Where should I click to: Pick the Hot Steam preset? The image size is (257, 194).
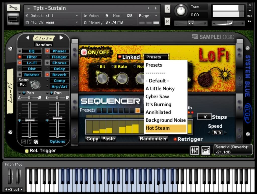click(x=166, y=128)
